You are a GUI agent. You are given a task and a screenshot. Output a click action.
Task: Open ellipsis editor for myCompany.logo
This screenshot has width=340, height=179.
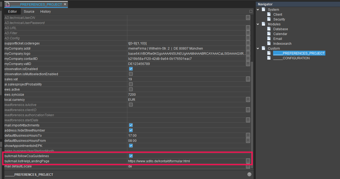248,54
